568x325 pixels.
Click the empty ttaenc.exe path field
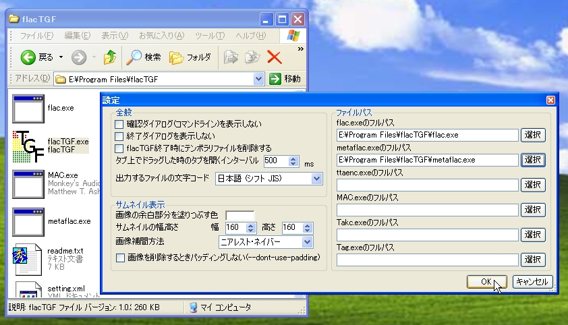pyautogui.click(x=428, y=185)
